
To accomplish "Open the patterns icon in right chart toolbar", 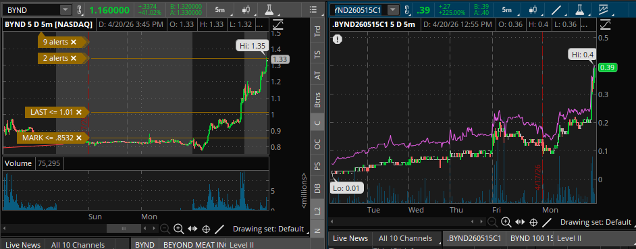I will (604, 9).
